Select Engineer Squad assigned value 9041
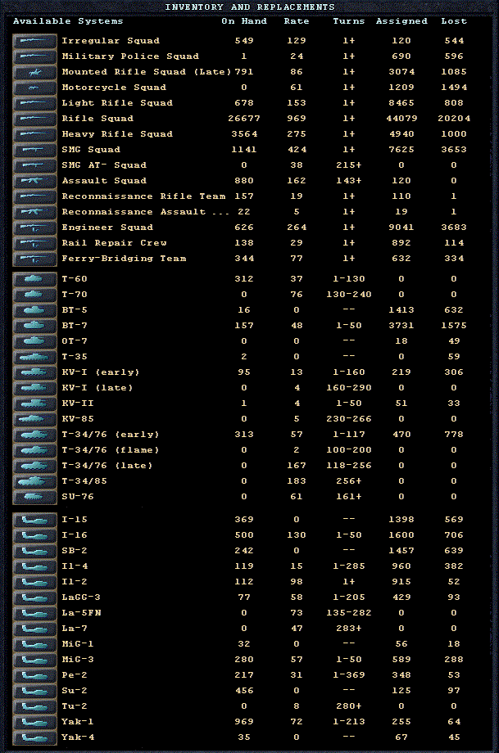The width and height of the screenshot is (499, 753). pyautogui.click(x=401, y=228)
